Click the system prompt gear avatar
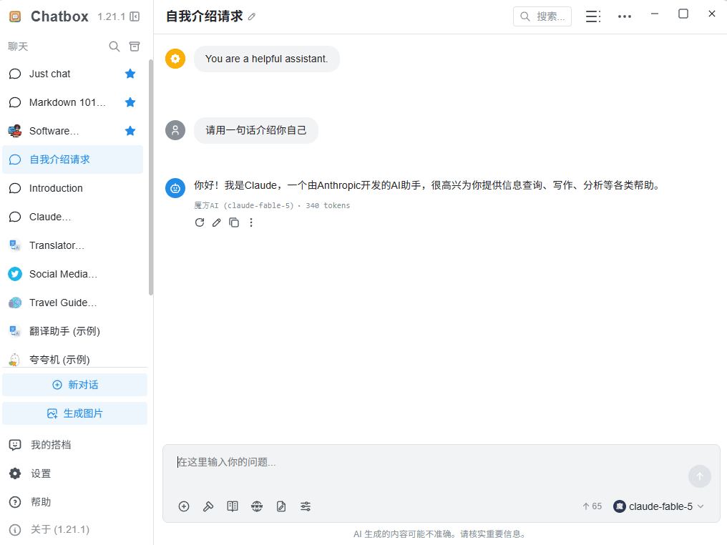727x545 pixels. click(x=175, y=59)
